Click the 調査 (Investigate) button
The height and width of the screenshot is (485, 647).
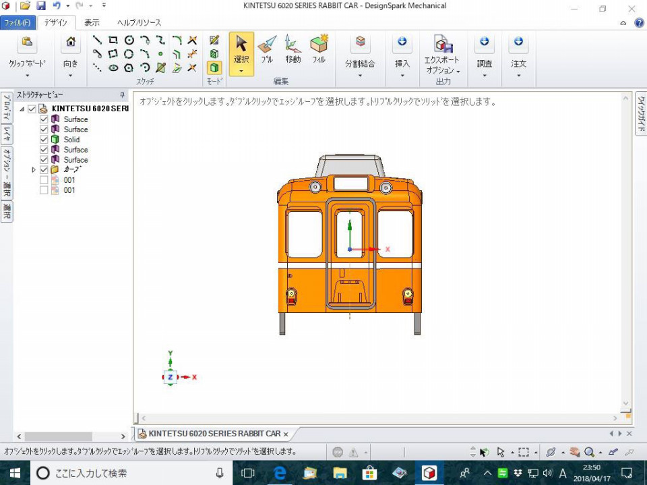point(485,51)
